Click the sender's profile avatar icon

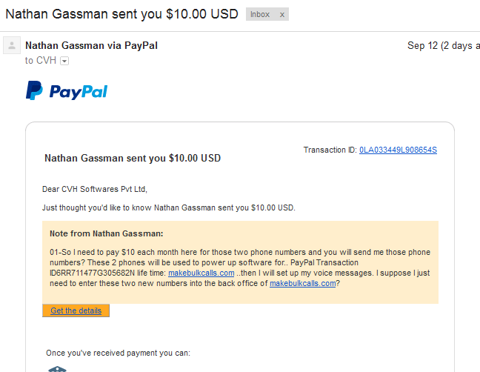(12, 46)
